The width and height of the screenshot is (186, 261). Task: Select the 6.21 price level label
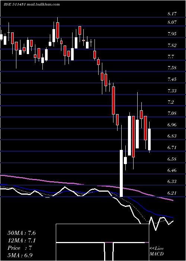(x=172, y=193)
